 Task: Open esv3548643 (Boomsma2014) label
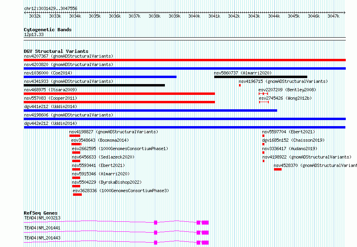coord(100,140)
